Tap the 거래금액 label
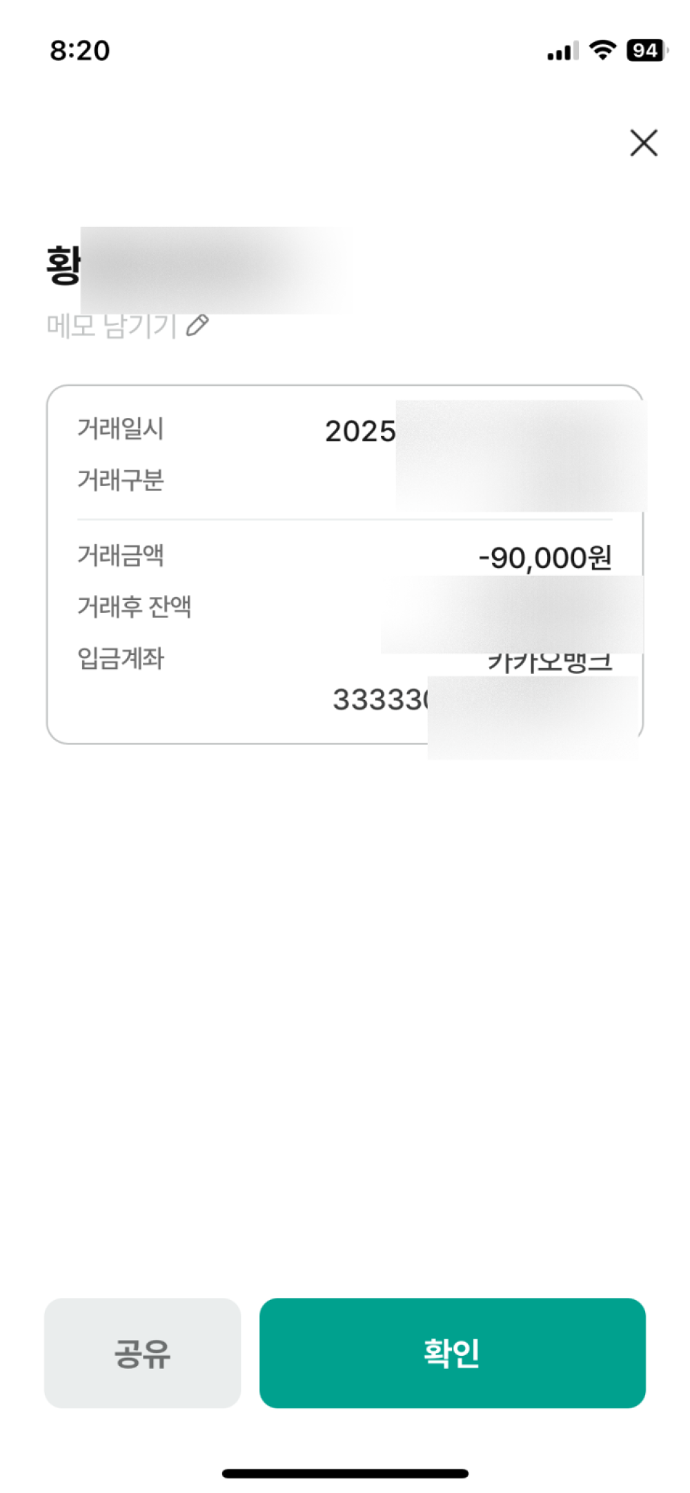The height and width of the screenshot is (1493, 690). coord(120,555)
